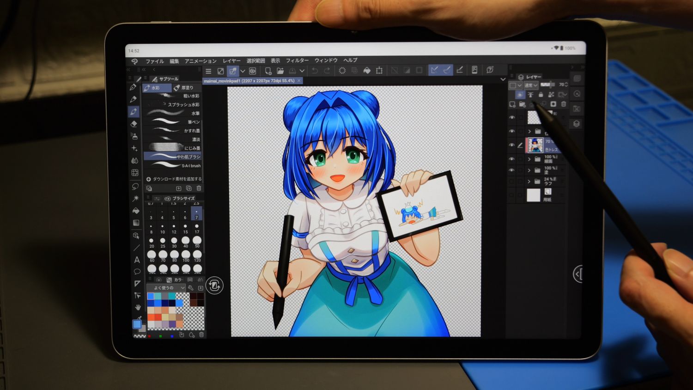This screenshot has width=693, height=390.
Task: Select the Text tool (A icon)
Action: (x=137, y=260)
